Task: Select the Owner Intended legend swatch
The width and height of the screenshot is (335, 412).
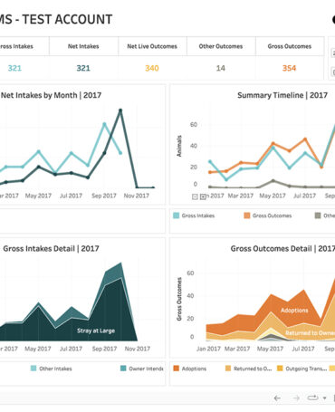Action: pyautogui.click(x=123, y=369)
